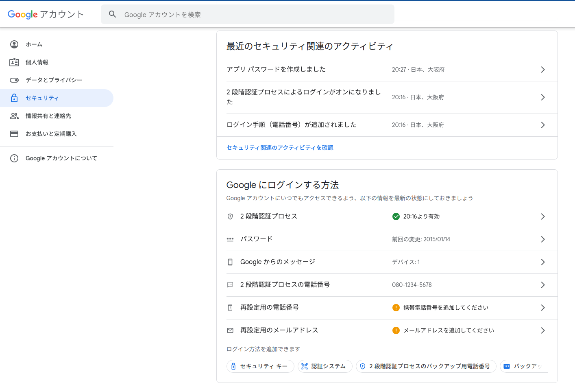Click the 認証システム chip button

tap(325, 366)
